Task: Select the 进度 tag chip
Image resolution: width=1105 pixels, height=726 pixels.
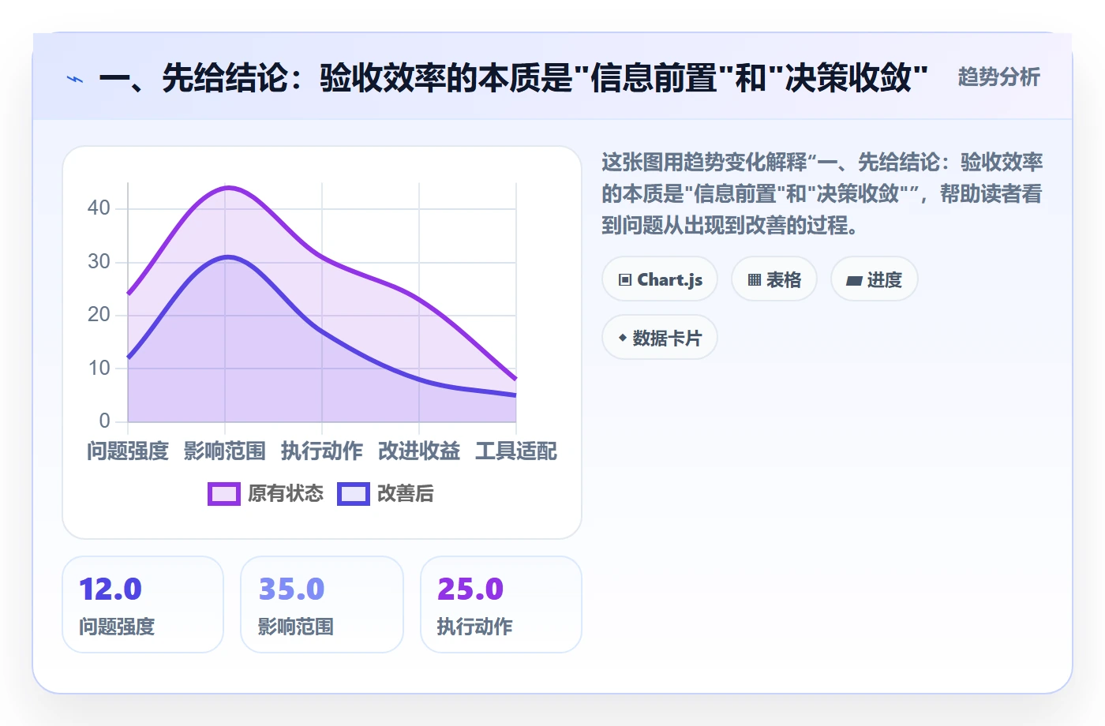Action: coord(875,279)
